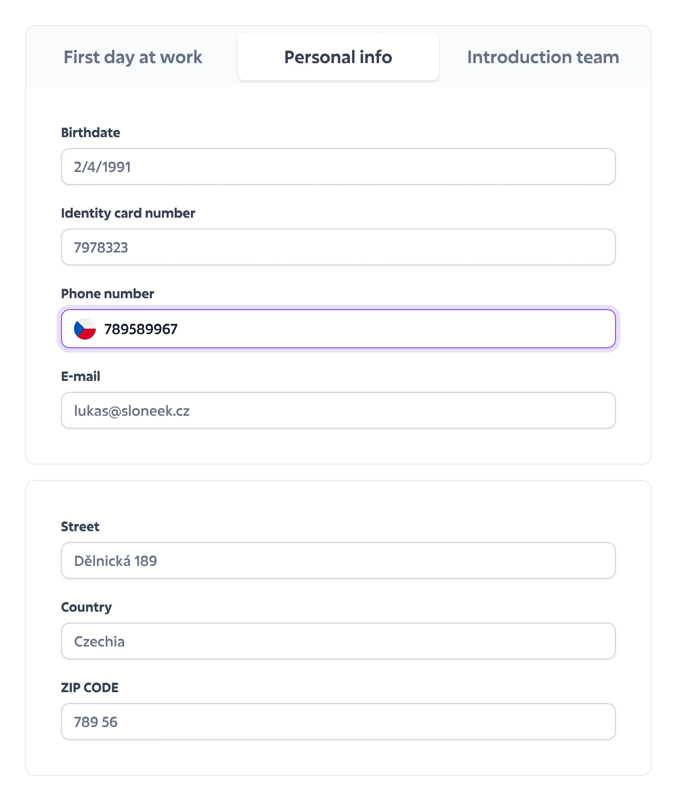This screenshot has width=677, height=801.
Task: Click the Identity card number label
Action: (x=128, y=213)
